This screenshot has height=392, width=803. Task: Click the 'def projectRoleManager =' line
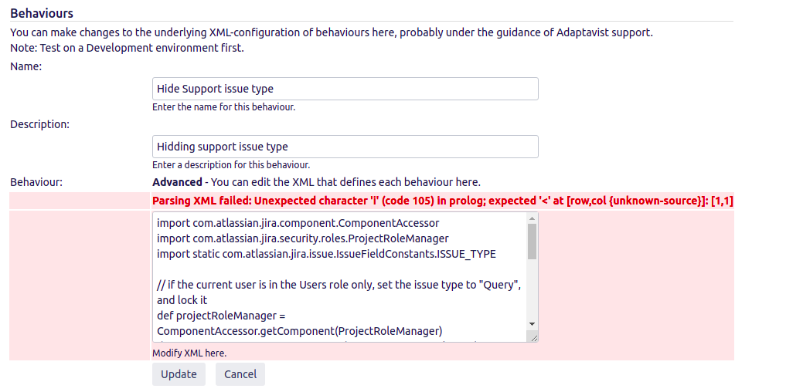(x=221, y=316)
